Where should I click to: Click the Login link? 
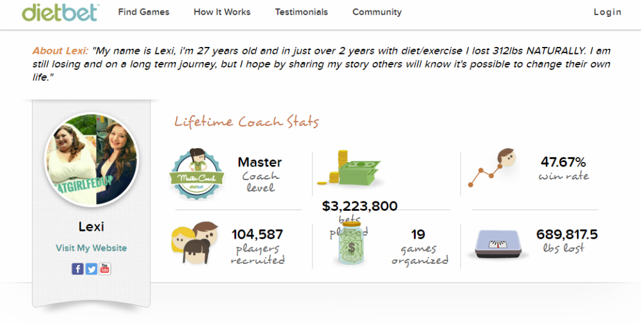607,12
